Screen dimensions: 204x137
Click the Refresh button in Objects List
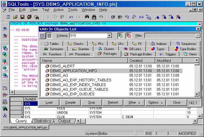click(113, 102)
